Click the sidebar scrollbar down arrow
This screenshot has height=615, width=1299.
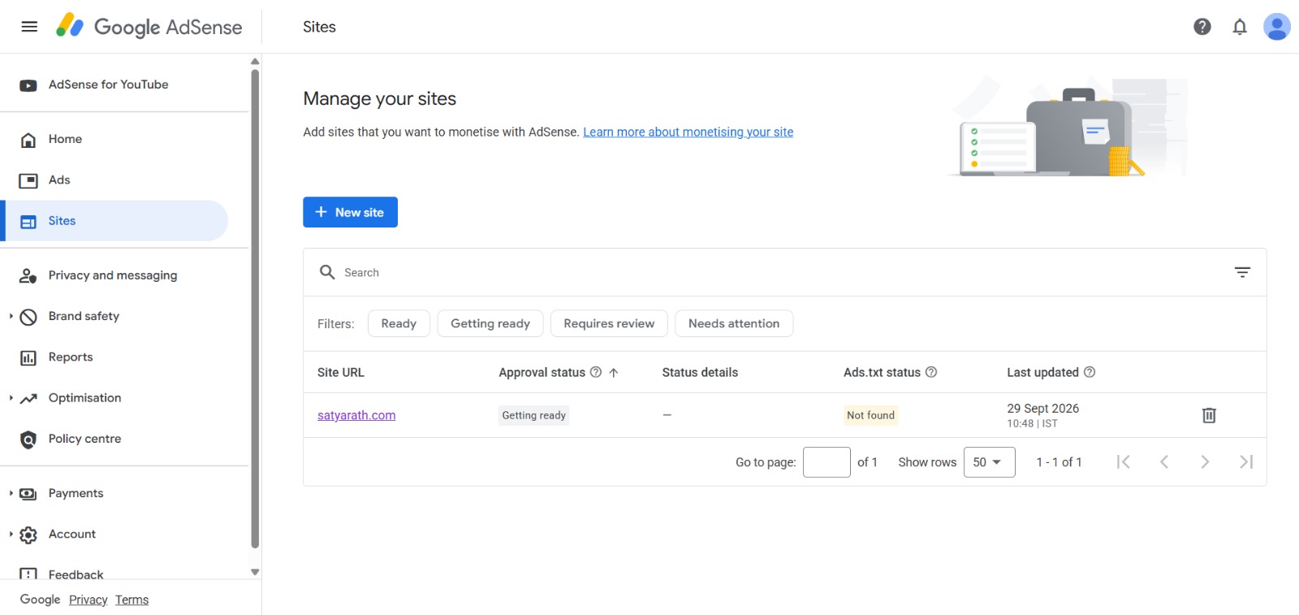point(255,572)
